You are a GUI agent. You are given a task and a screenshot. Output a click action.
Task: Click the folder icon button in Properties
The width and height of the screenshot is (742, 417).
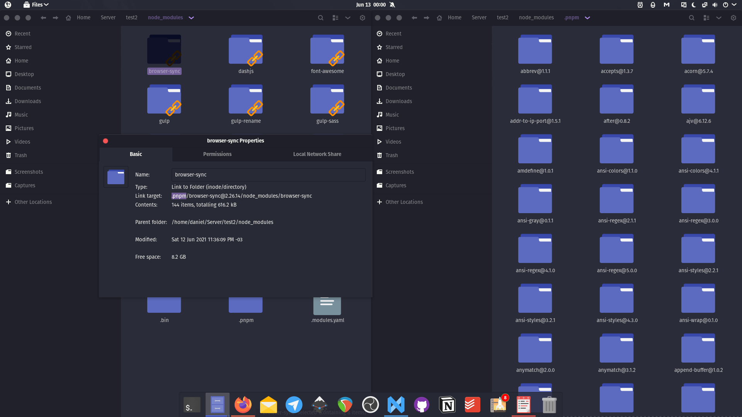click(x=116, y=177)
